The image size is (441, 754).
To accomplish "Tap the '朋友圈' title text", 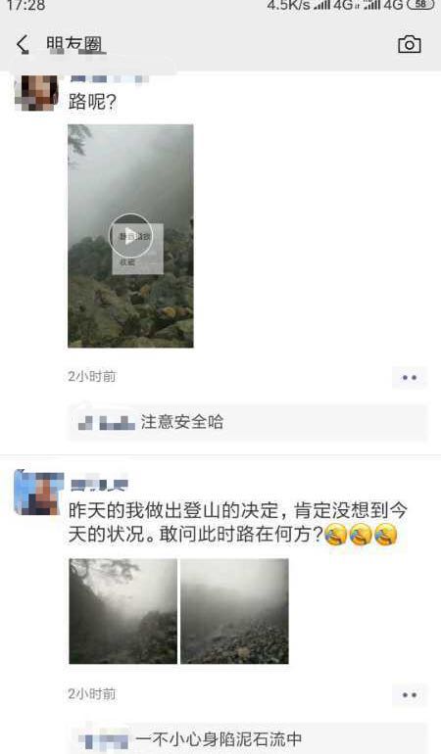I will point(74,45).
